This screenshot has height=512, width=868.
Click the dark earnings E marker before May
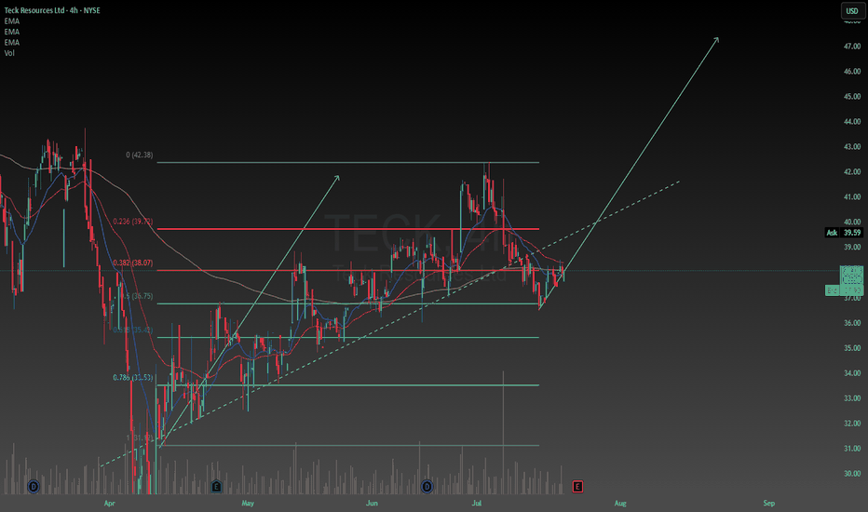tap(216, 487)
